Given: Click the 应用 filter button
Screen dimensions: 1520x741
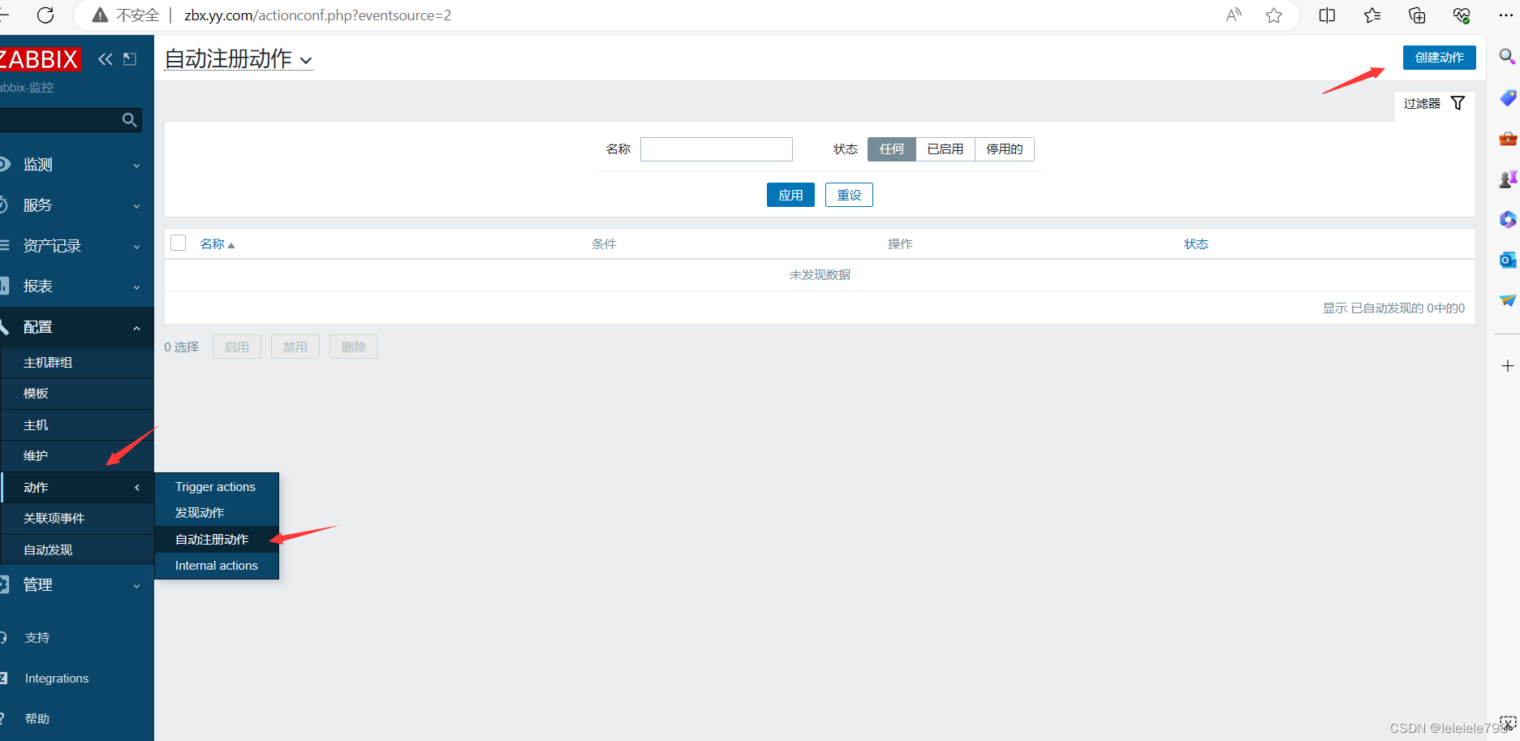Looking at the screenshot, I should pyautogui.click(x=790, y=195).
